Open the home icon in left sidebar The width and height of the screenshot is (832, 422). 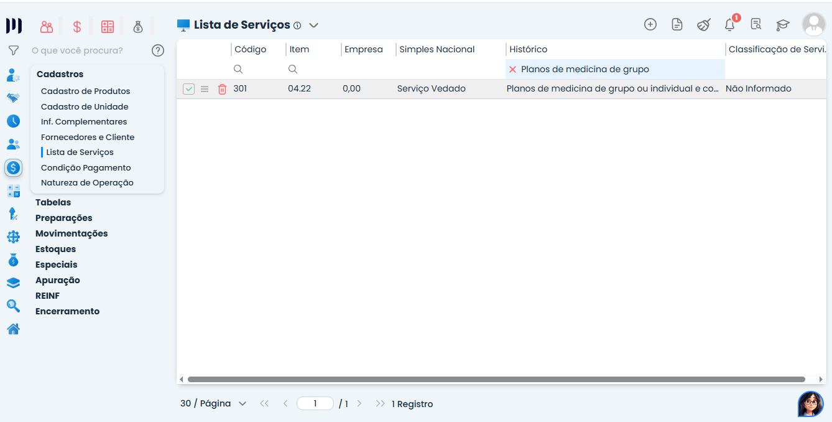(13, 329)
